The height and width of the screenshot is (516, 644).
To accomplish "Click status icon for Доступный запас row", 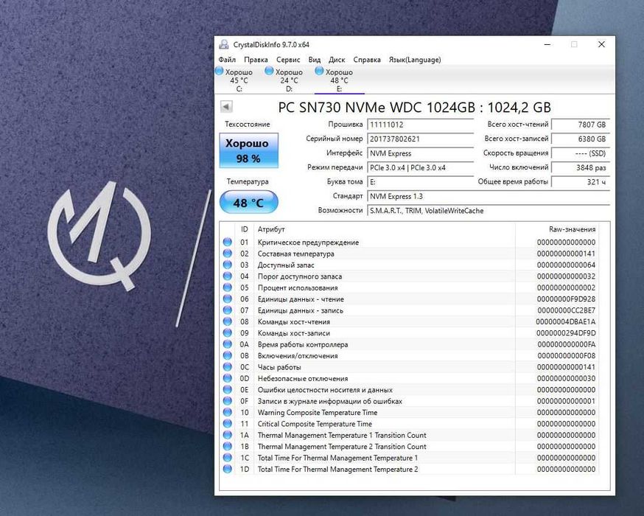I will pos(227,265).
